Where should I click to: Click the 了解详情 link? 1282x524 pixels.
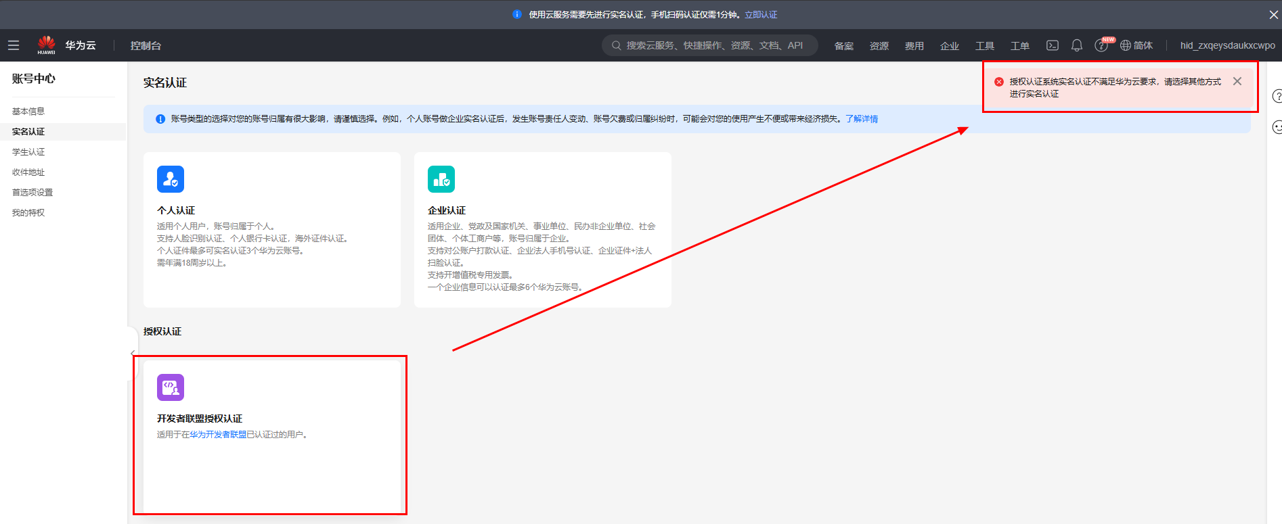[x=862, y=119]
